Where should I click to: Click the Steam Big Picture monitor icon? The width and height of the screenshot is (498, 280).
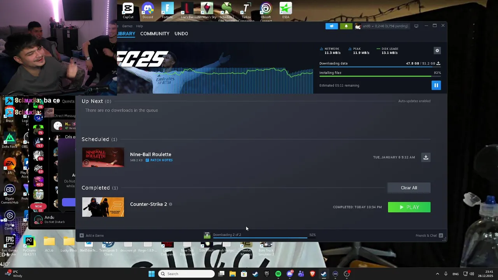point(416,26)
